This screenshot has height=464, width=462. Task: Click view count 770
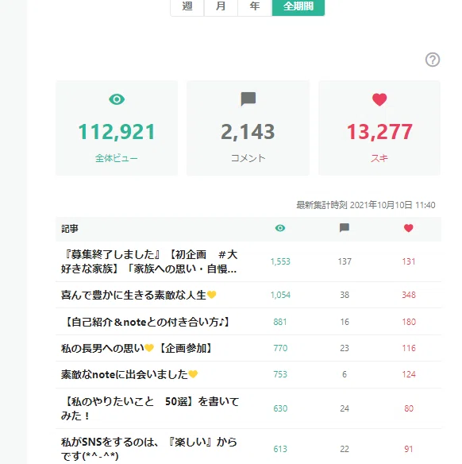[280, 348]
